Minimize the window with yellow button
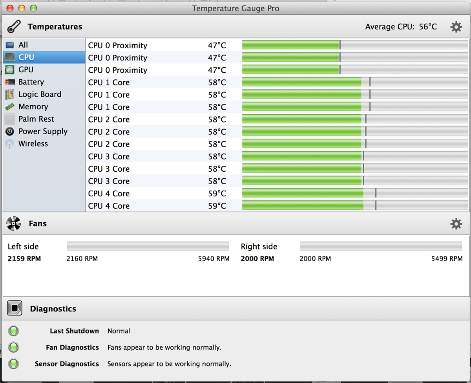471x383 pixels. (22, 8)
